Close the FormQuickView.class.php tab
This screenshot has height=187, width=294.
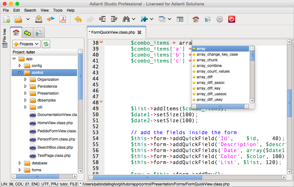point(139,32)
